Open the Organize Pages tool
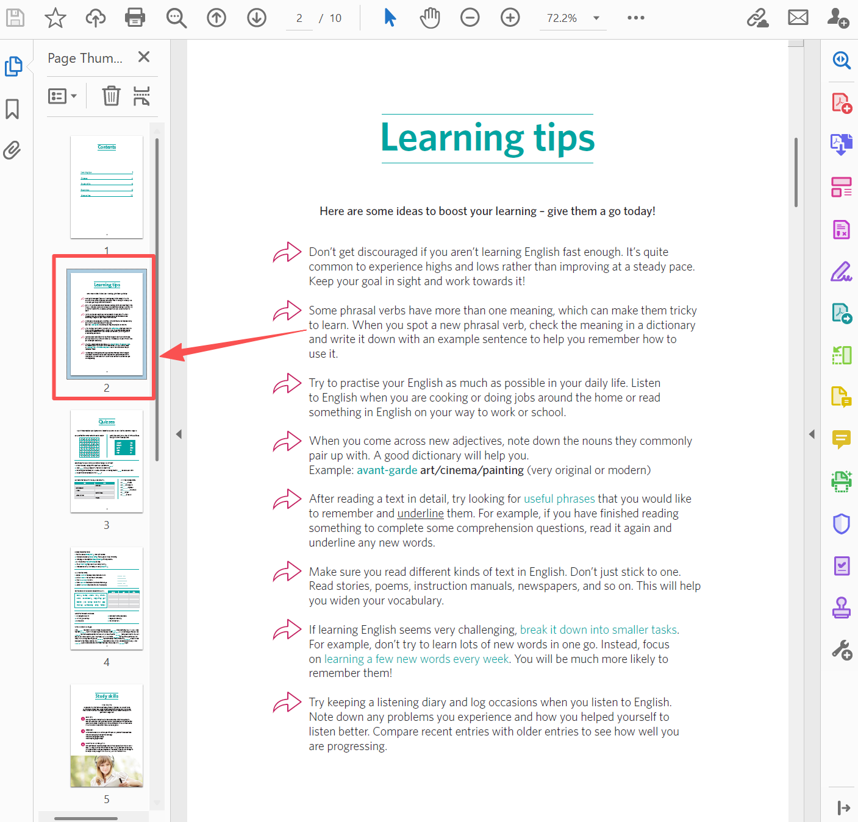Screen dimensions: 858x822 tap(842, 187)
